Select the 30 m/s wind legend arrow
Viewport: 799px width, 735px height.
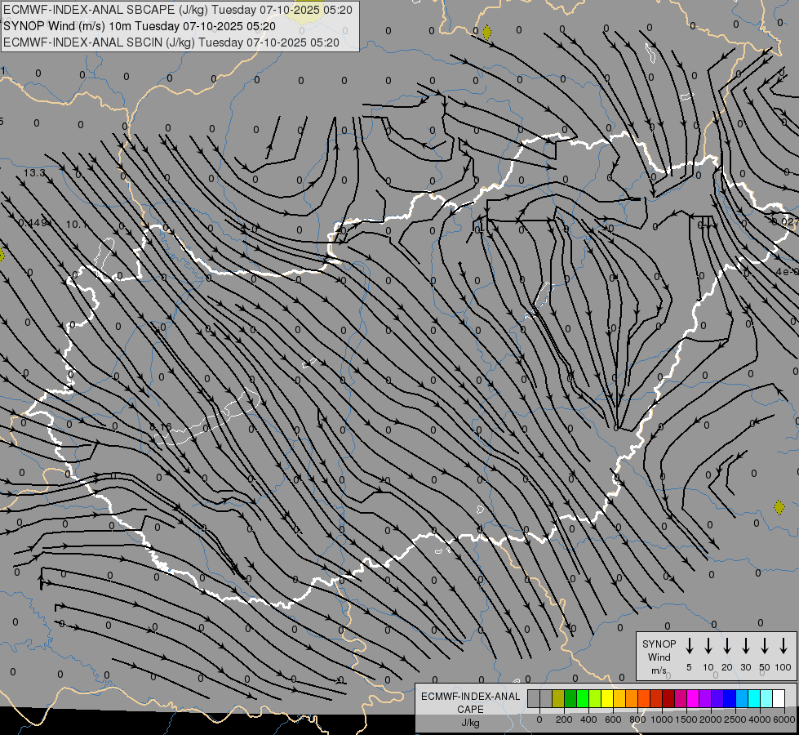[746, 646]
